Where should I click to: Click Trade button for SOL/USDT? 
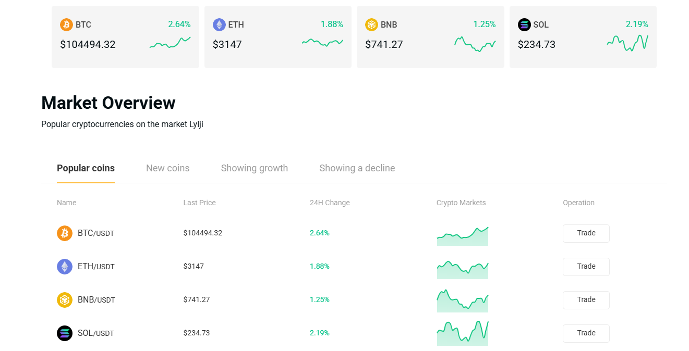pos(586,333)
